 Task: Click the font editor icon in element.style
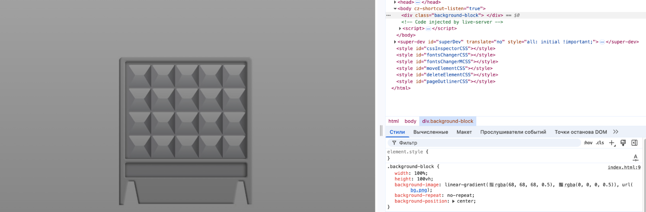pos(635,158)
